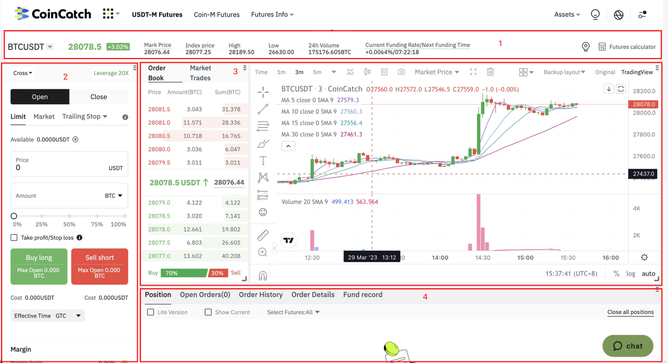
Task: Open the chat support button
Action: pos(628,346)
